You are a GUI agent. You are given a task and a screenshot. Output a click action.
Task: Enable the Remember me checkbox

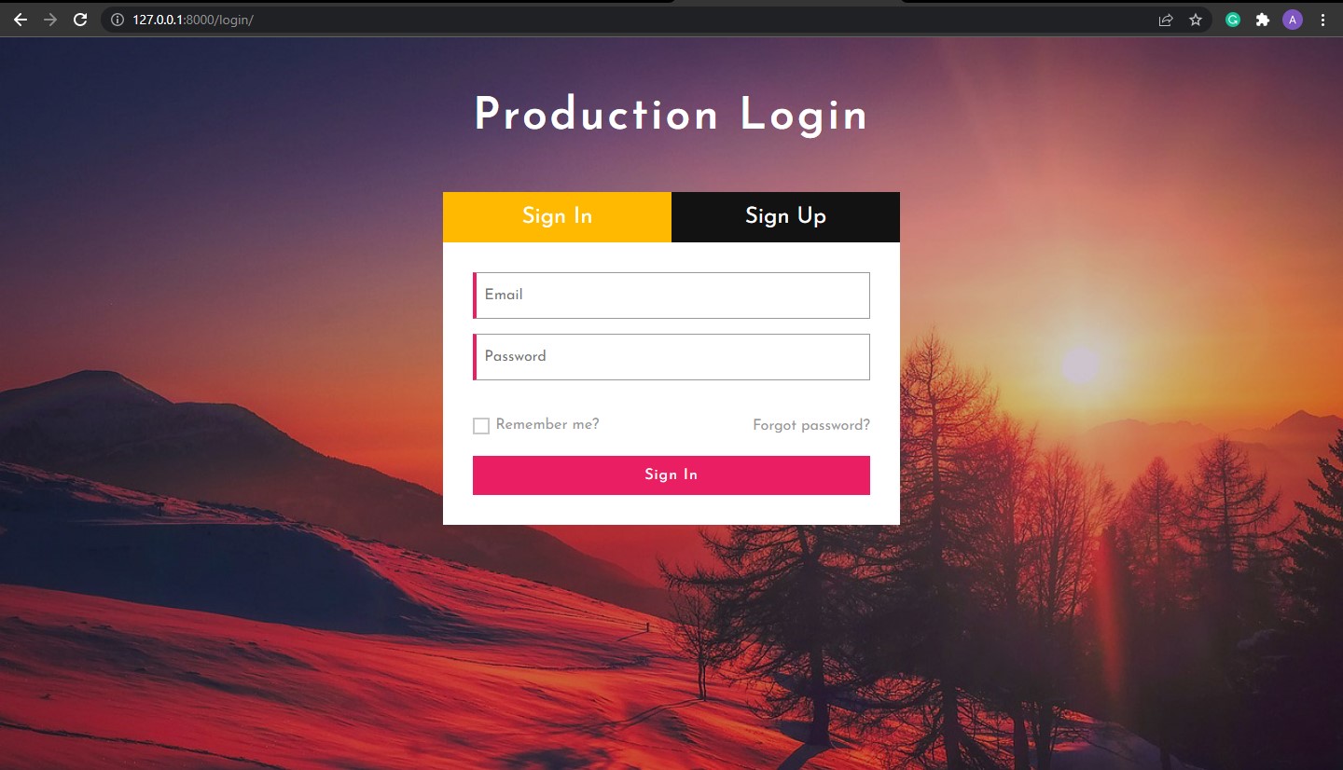[x=481, y=426]
